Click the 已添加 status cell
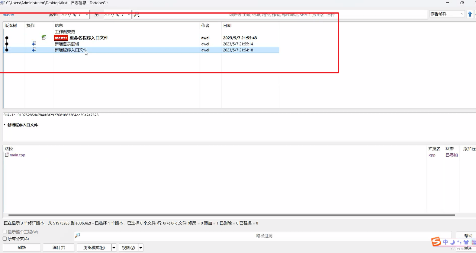The height and width of the screenshot is (253, 476). [x=452, y=155]
